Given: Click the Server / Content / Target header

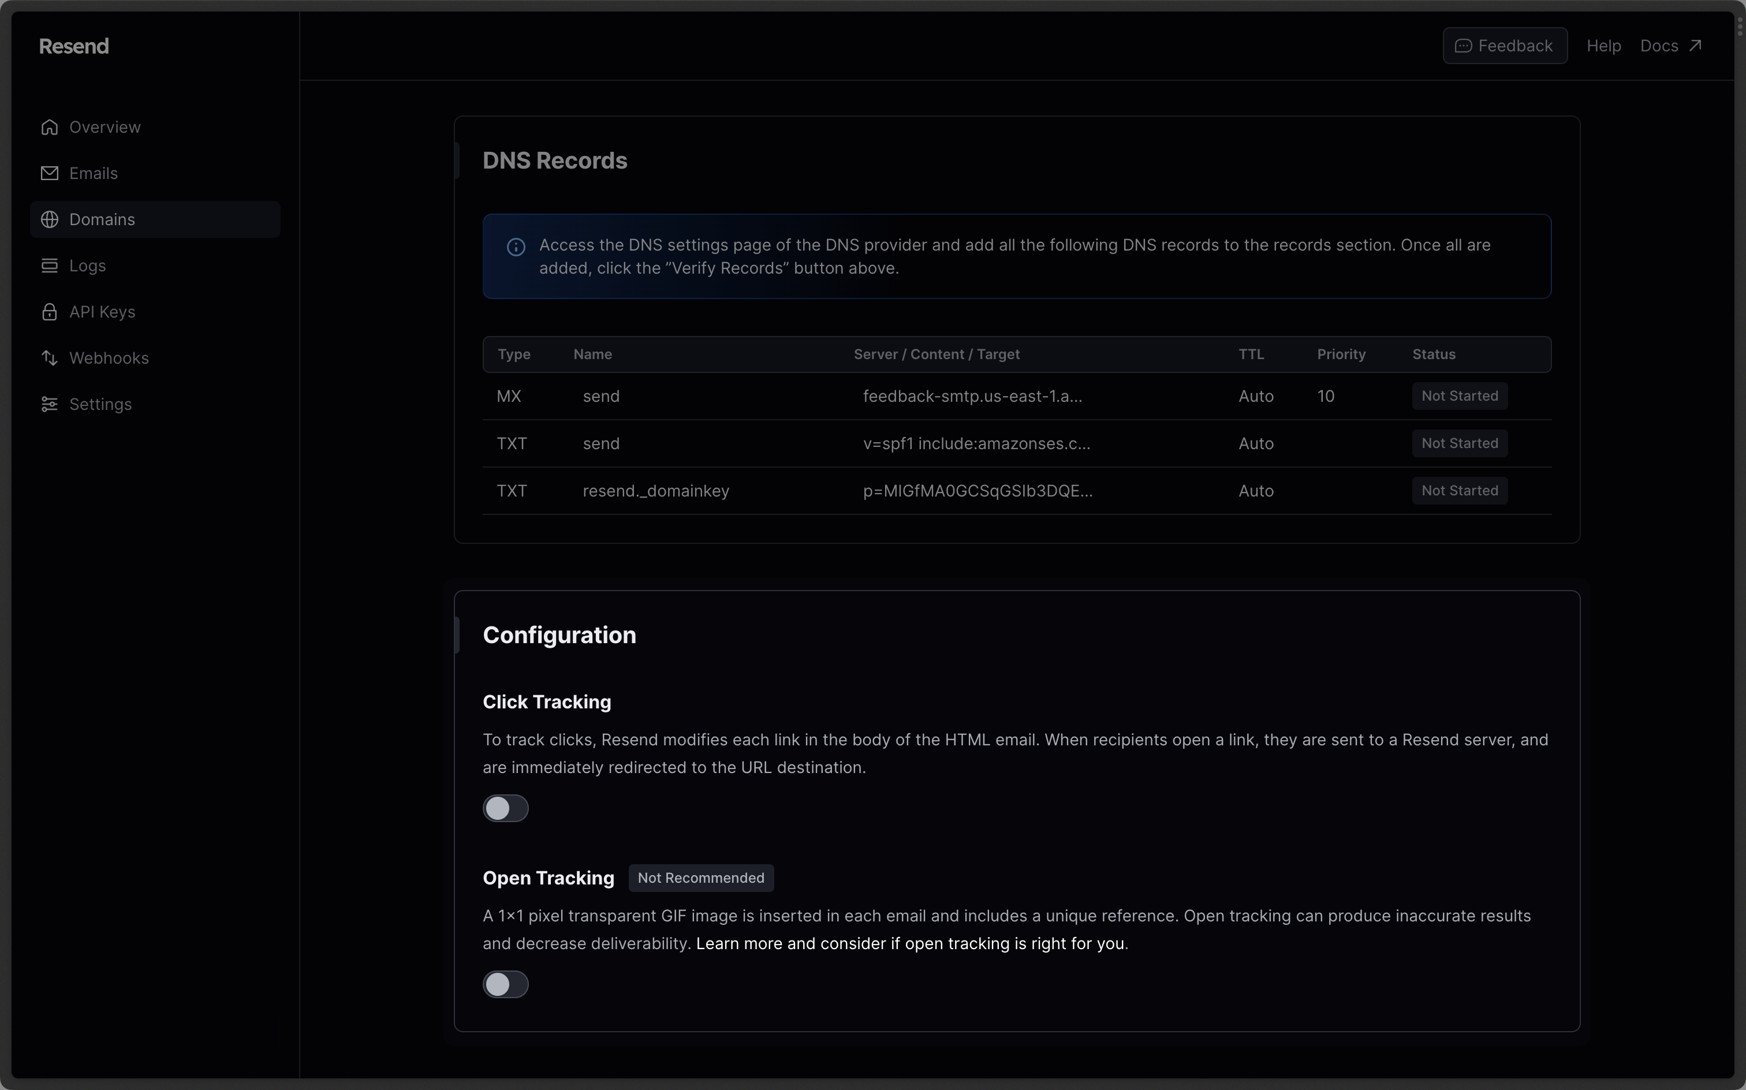Looking at the screenshot, I should pyautogui.click(x=937, y=354).
